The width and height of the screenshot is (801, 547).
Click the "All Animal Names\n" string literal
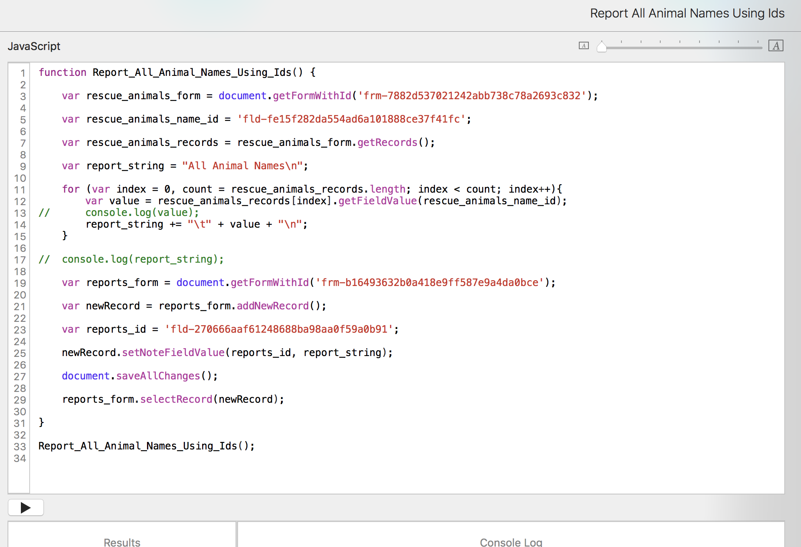[x=242, y=166]
